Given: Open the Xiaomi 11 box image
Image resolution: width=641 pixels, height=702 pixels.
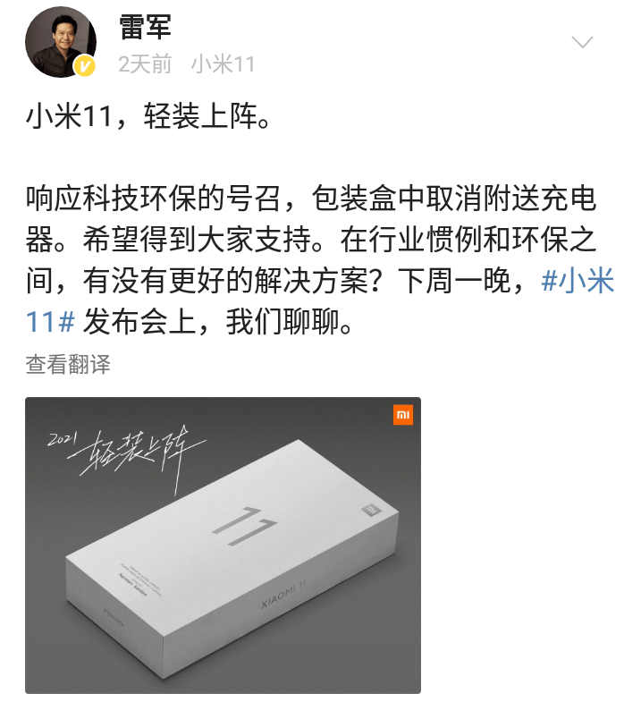Looking at the screenshot, I should 223,546.
